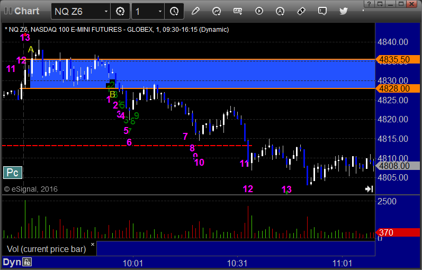Click the yellow B marker label
Image resolution: width=422 pixels, height=270 pixels.
tap(112, 94)
